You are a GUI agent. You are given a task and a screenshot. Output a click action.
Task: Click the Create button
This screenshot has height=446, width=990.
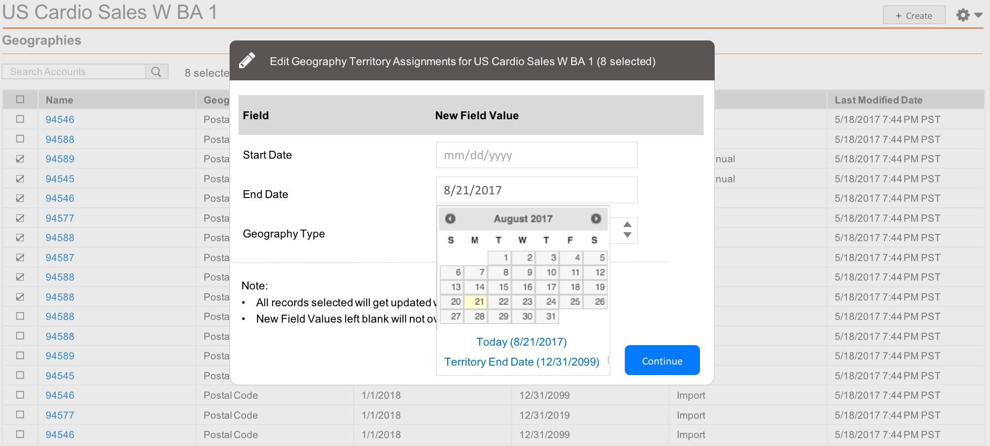(914, 16)
